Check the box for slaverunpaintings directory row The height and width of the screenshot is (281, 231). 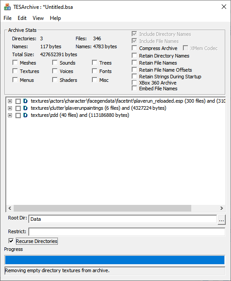click(x=18, y=108)
